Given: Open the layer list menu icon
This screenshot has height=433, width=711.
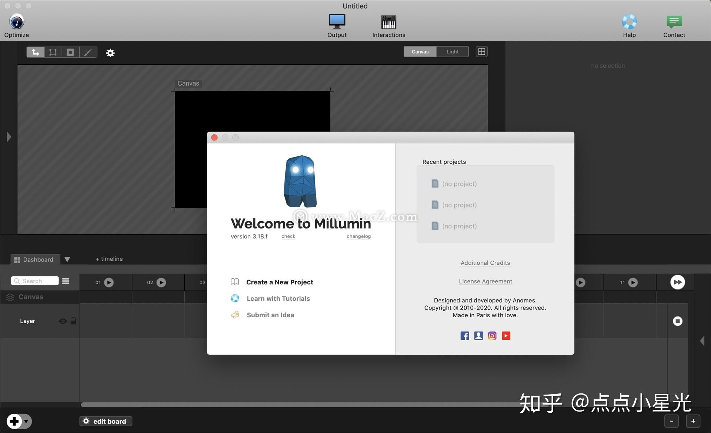Looking at the screenshot, I should pyautogui.click(x=66, y=281).
